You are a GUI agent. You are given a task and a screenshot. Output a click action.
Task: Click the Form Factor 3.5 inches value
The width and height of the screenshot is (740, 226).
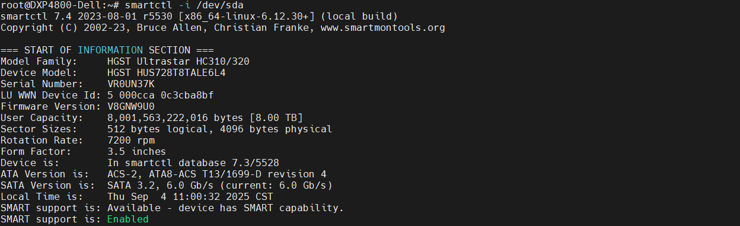click(137, 151)
